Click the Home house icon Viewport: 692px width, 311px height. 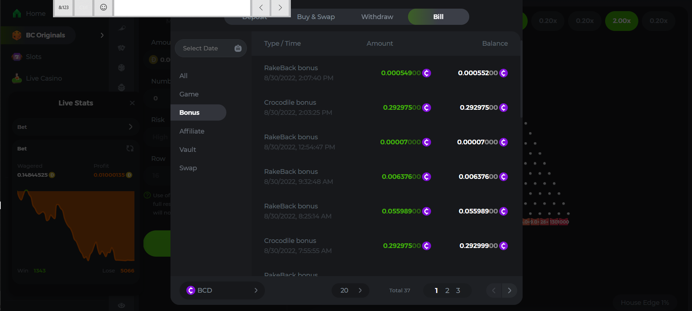tap(17, 14)
